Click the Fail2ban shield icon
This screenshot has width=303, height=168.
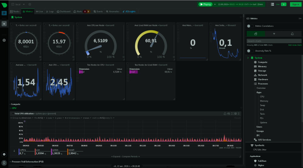255,161
